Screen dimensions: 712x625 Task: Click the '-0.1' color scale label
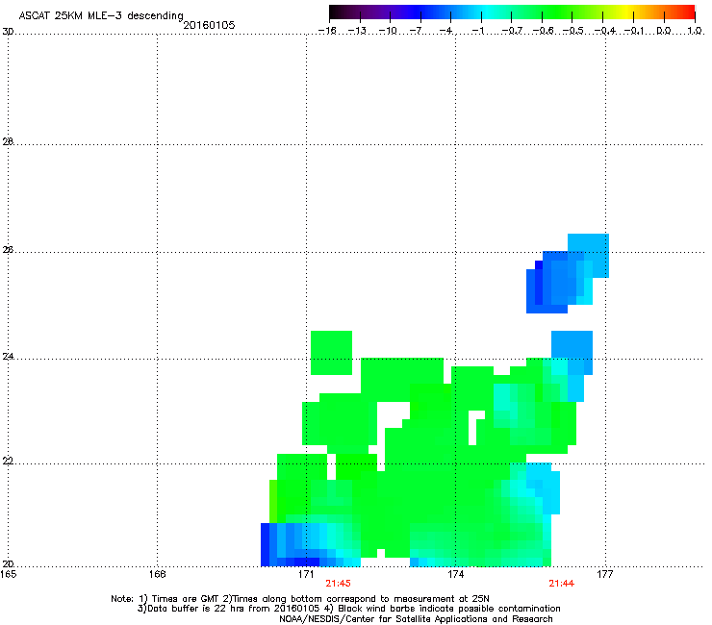click(x=634, y=31)
